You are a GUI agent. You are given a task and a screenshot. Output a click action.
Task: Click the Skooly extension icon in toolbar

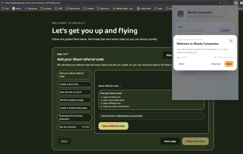(x=236, y=3)
